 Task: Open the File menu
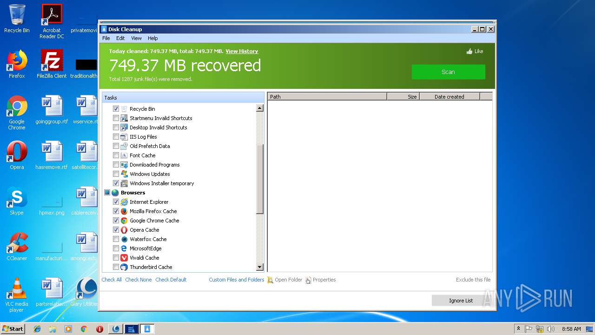[106, 38]
